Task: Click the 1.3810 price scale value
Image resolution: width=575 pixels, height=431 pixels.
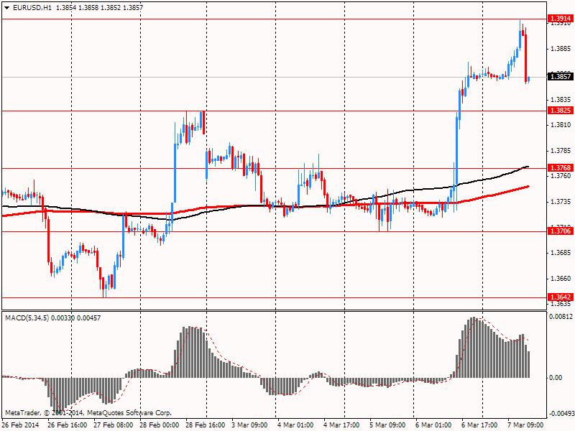Action: tap(561, 125)
